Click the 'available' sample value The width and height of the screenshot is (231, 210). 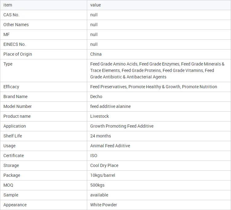tap(99, 195)
